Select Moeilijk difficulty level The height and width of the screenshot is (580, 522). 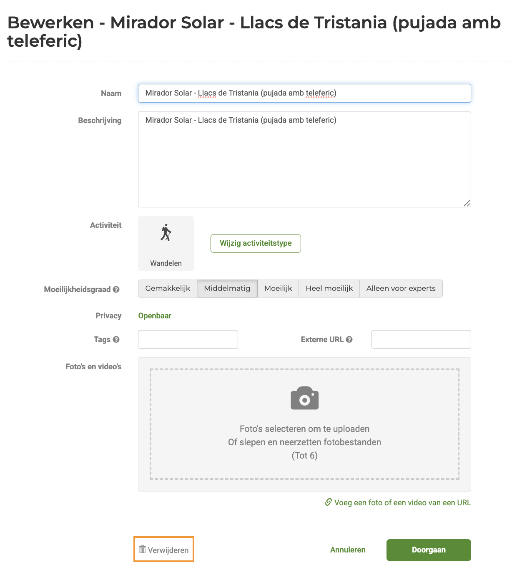pyautogui.click(x=278, y=288)
